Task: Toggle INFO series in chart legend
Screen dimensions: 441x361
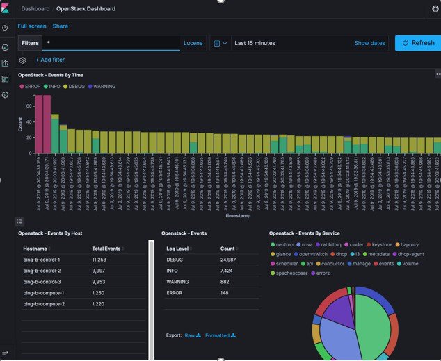Action: [x=52, y=87]
